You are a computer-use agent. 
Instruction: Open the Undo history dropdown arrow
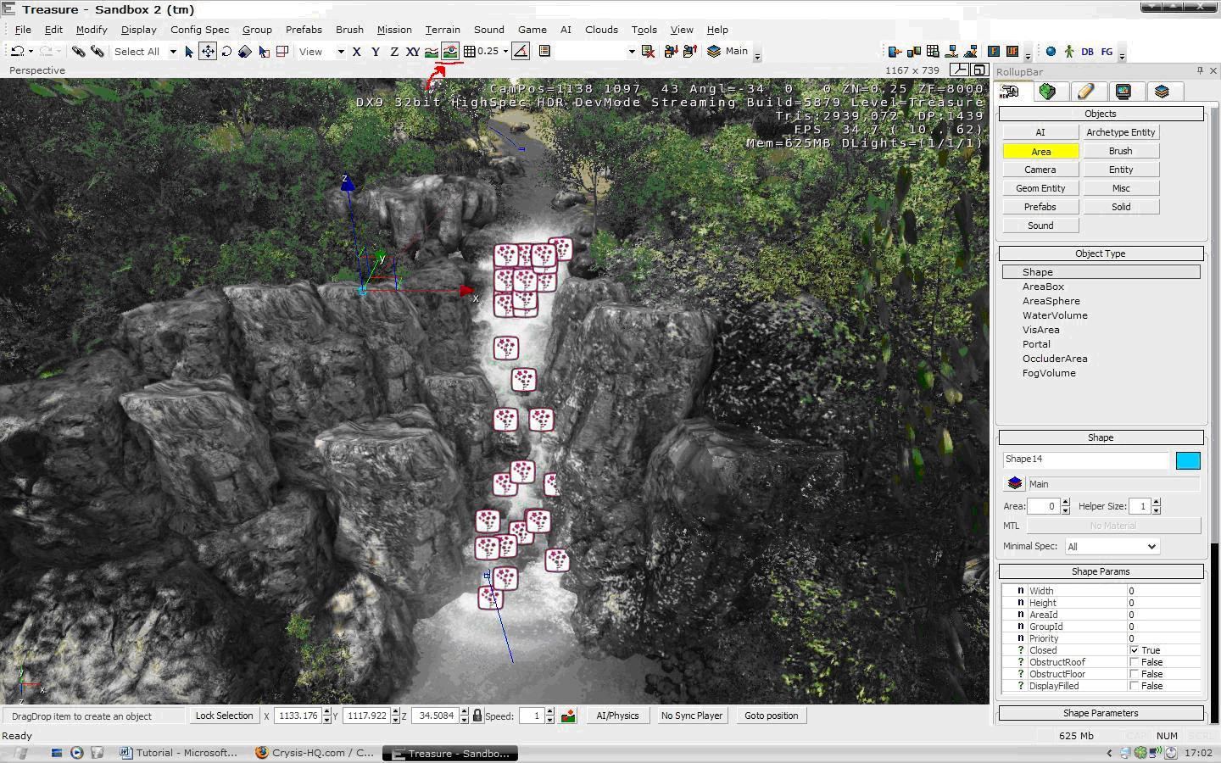pyautogui.click(x=29, y=52)
